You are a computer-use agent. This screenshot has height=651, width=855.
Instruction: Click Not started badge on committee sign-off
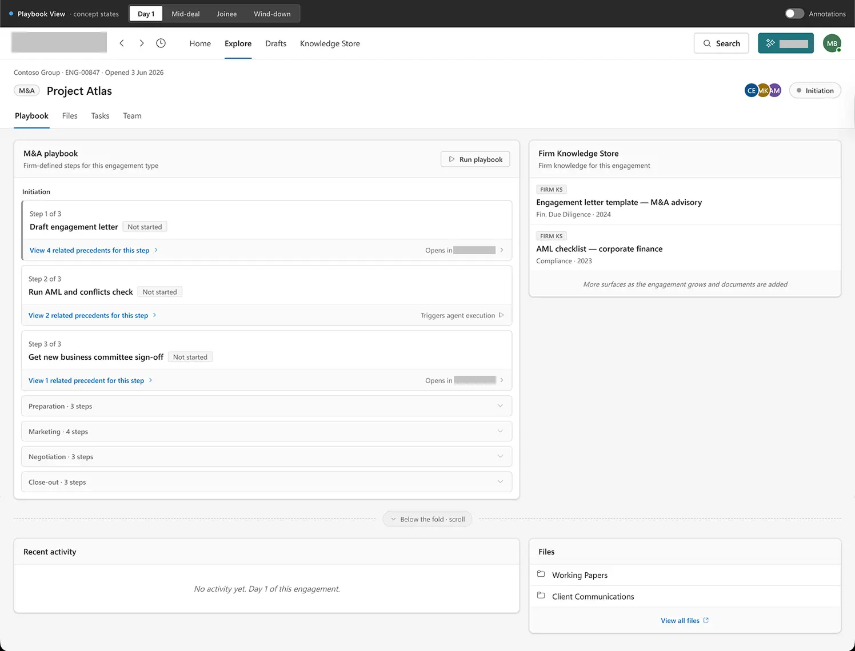pyautogui.click(x=190, y=357)
